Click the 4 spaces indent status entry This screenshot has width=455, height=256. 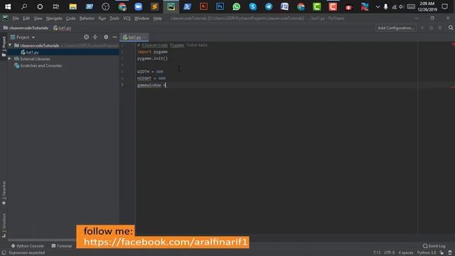(406, 252)
